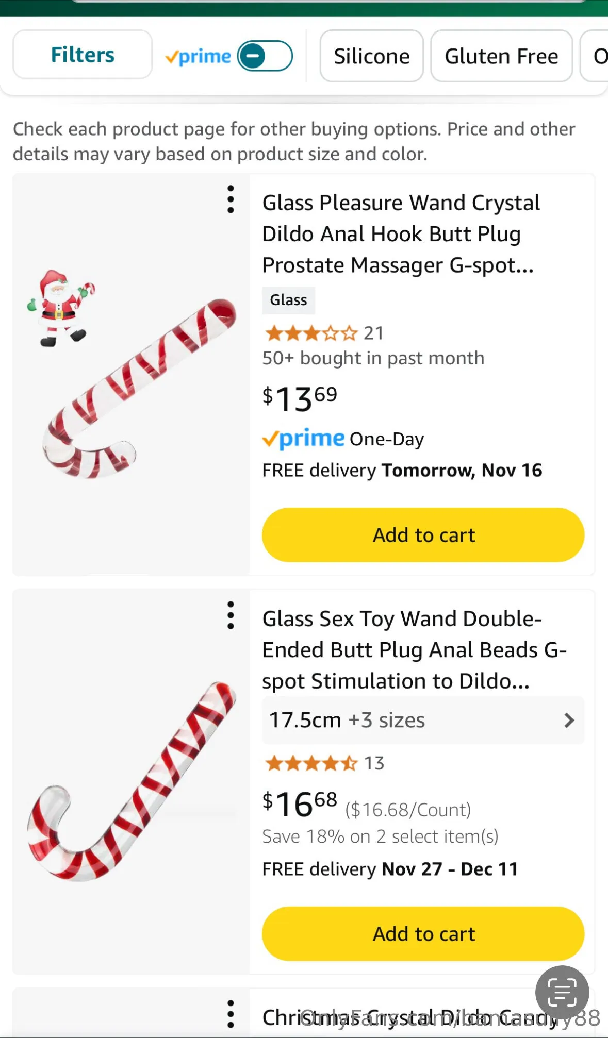Open the Glass Pleasure Wand Crystal product title

click(401, 234)
